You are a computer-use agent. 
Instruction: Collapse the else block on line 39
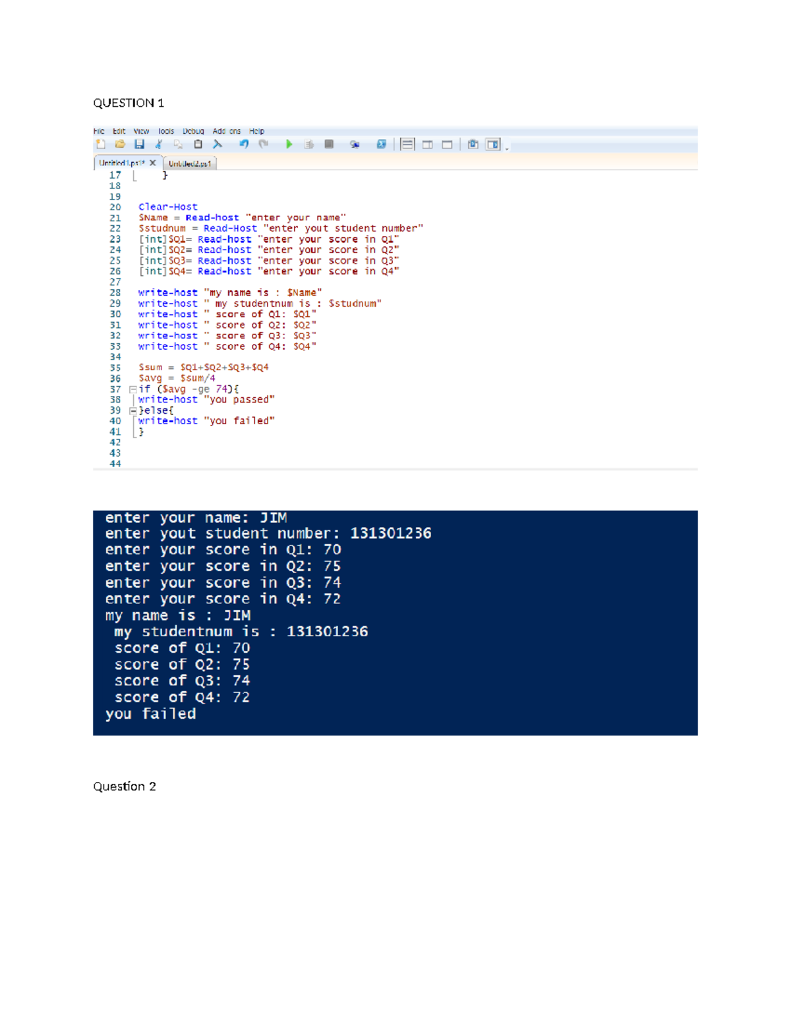132,410
